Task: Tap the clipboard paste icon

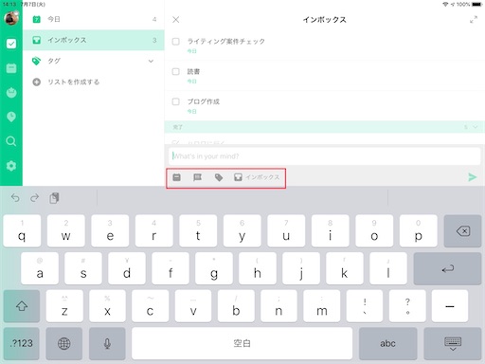Action: pos(54,198)
